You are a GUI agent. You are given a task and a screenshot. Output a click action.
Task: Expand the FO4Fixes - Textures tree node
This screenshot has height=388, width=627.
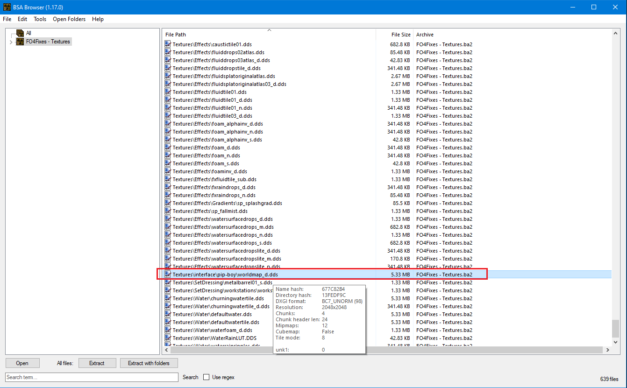pyautogui.click(x=11, y=42)
